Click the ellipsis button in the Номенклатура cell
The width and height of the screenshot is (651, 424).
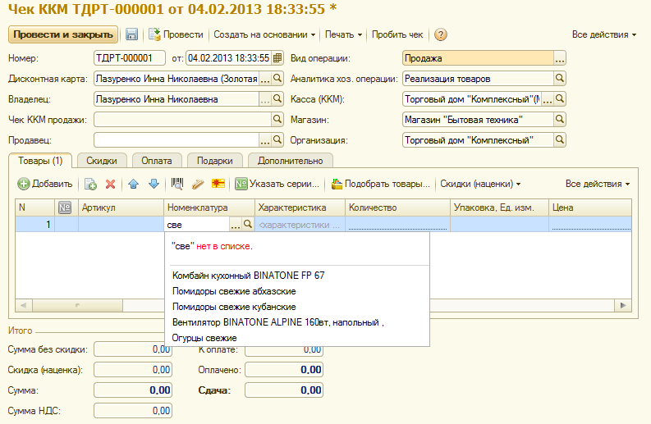point(236,225)
